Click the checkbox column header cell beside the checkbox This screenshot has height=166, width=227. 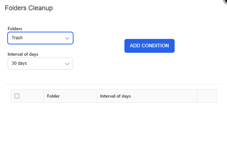click(x=27, y=96)
